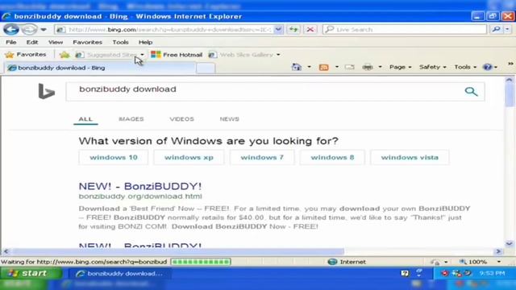Click the horizontal scrollbar right arrow
Viewport: 516px width, 290px height.
pyautogui.click(x=498, y=251)
